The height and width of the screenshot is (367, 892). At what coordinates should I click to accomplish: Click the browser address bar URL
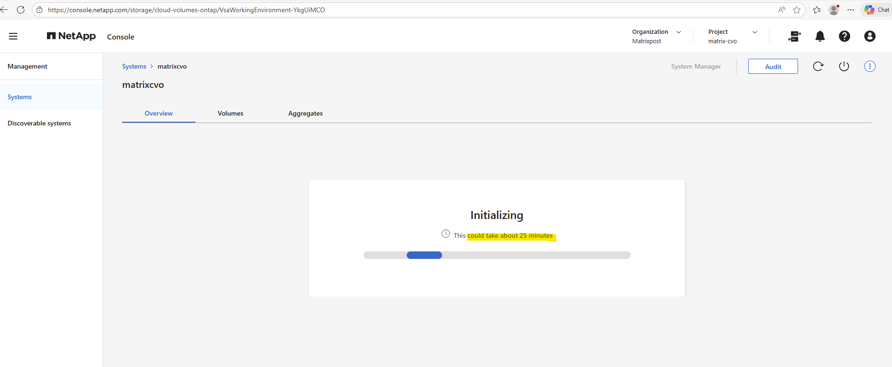[x=186, y=10]
